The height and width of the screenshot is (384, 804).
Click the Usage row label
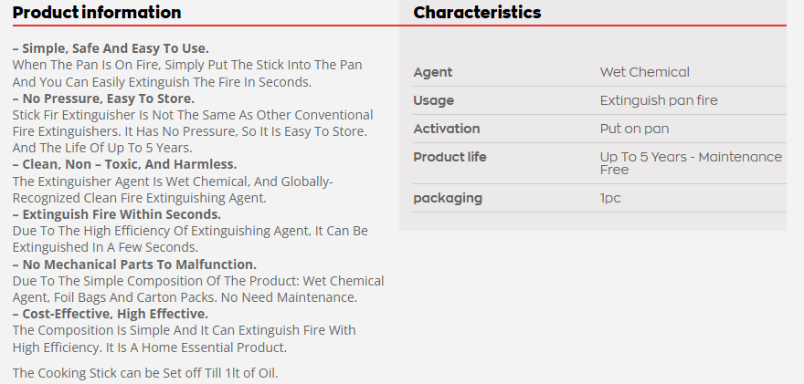click(433, 100)
